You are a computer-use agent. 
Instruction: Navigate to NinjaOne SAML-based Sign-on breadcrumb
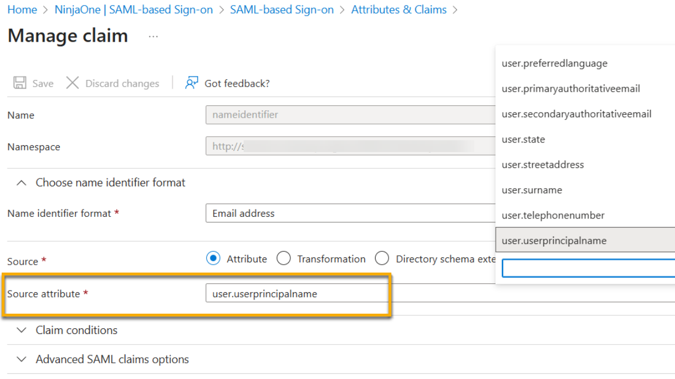133,10
